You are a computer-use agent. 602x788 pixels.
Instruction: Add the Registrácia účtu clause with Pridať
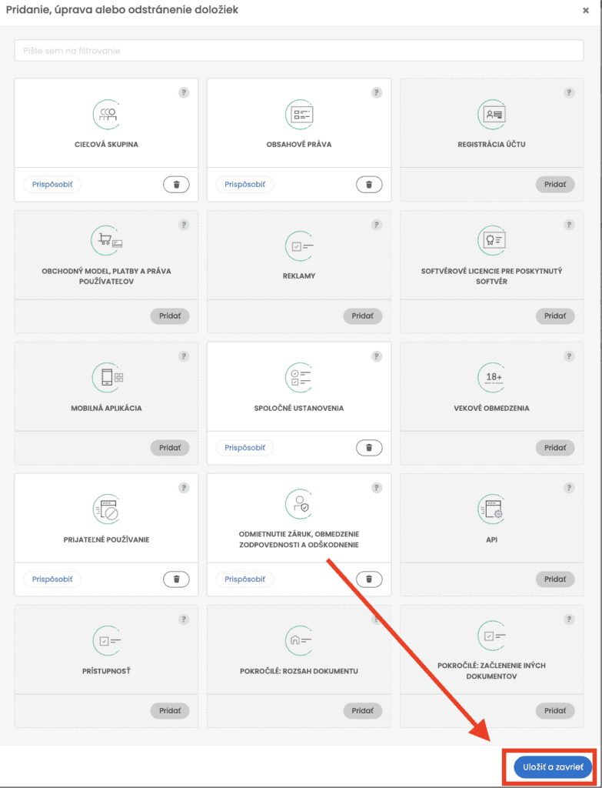click(x=555, y=185)
